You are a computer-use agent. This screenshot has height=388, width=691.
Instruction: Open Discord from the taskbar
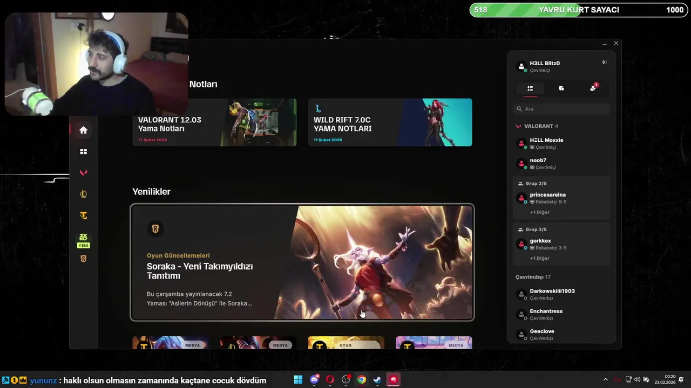[314, 380]
